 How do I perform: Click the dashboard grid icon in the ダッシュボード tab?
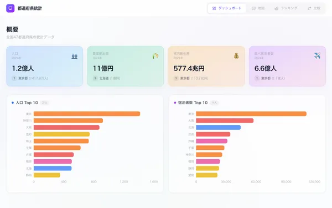[214, 8]
